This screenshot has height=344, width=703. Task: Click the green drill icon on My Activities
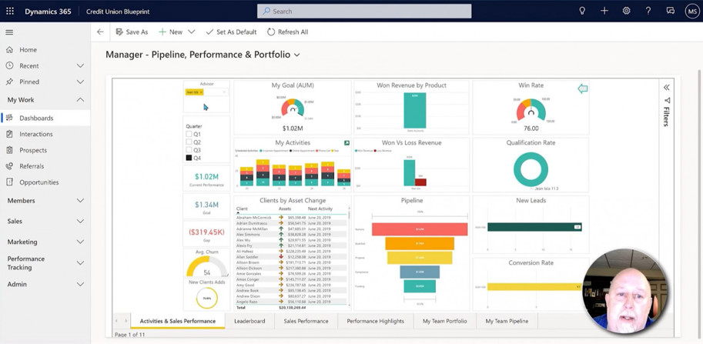point(346,143)
